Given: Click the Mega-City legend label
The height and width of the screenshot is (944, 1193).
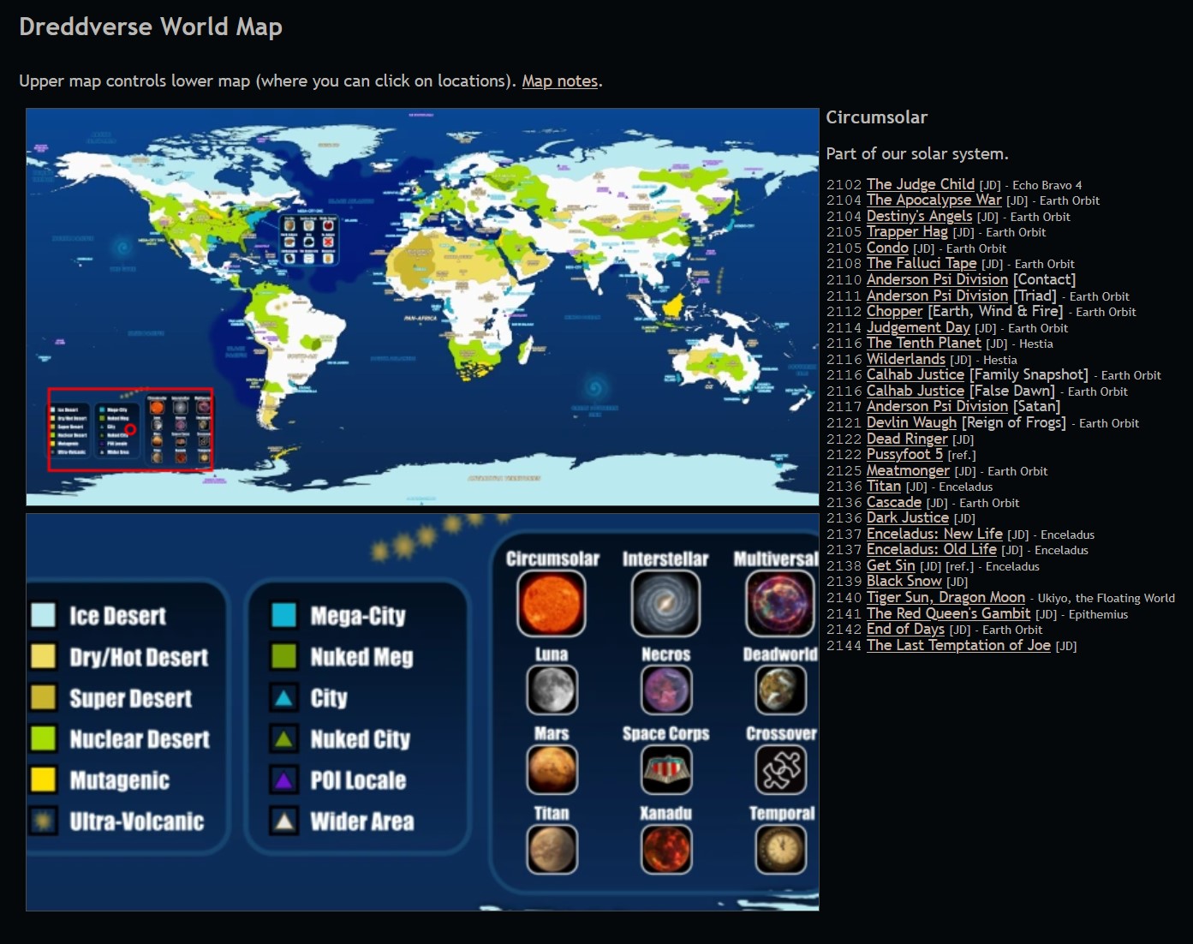Looking at the screenshot, I should [358, 616].
